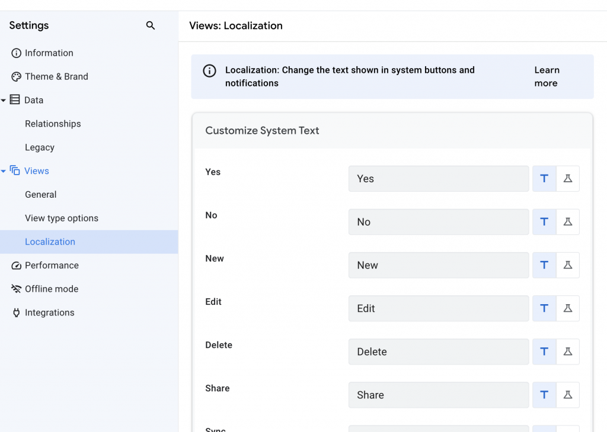This screenshot has width=607, height=432.
Task: Click the Yes text input field
Action: point(439,179)
